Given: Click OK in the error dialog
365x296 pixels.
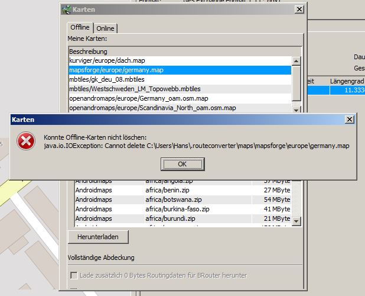Looking at the screenshot, I should [182, 164].
